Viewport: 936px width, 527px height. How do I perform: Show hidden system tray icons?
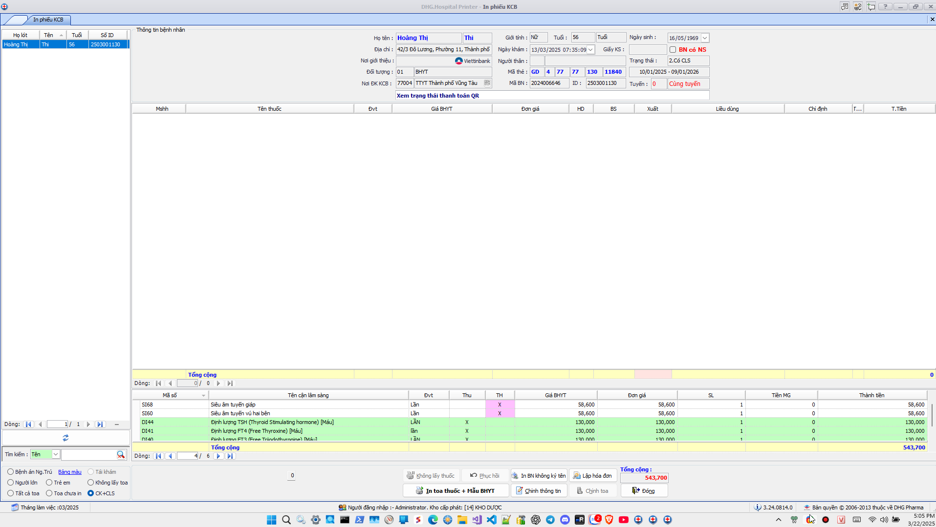pyautogui.click(x=779, y=520)
